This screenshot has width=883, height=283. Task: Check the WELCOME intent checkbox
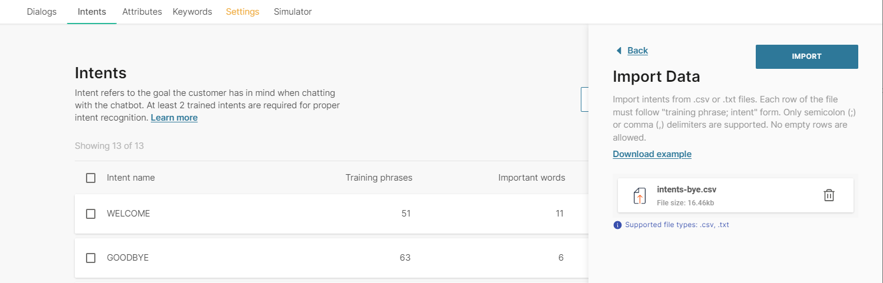click(x=91, y=214)
